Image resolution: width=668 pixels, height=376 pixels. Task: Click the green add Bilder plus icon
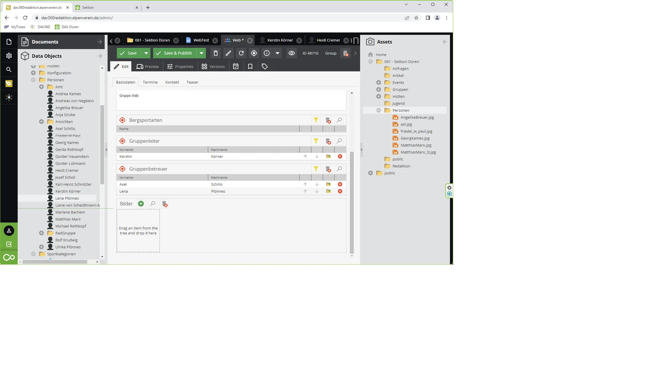(x=141, y=204)
